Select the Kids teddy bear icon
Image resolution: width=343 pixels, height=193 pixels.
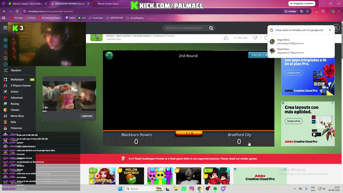(5, 122)
